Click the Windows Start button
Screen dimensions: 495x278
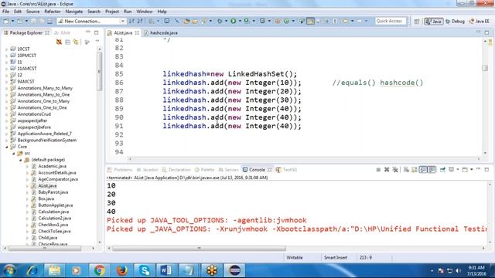[9, 270]
